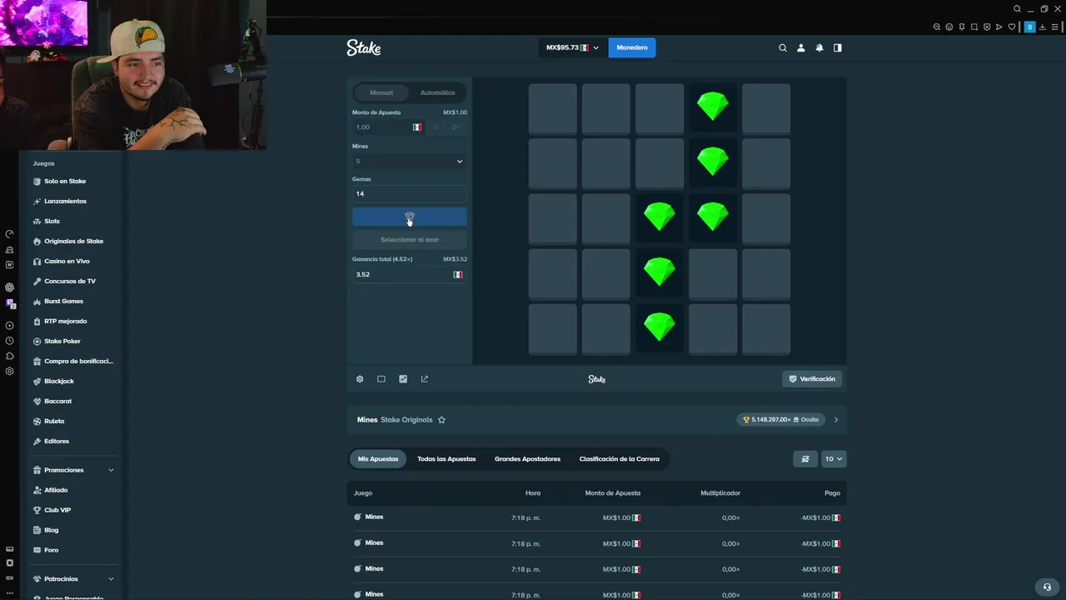Open the user account profile icon
The image size is (1066, 600).
[x=801, y=48]
